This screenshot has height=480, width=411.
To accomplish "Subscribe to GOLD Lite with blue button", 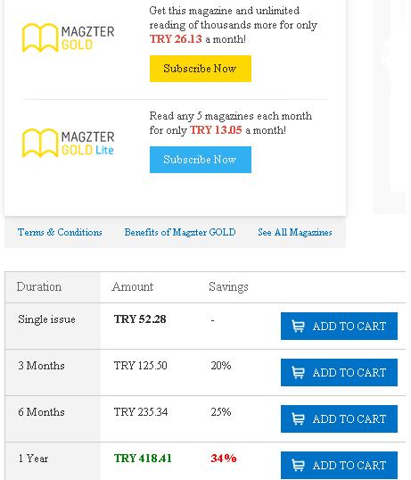I will tap(201, 160).
